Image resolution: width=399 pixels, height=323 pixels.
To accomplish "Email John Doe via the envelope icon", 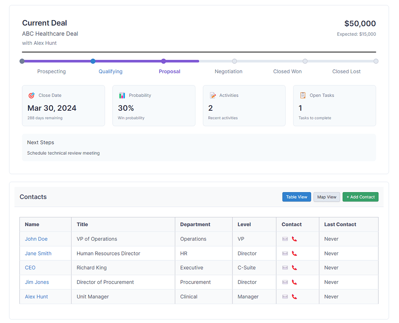I will pos(285,239).
